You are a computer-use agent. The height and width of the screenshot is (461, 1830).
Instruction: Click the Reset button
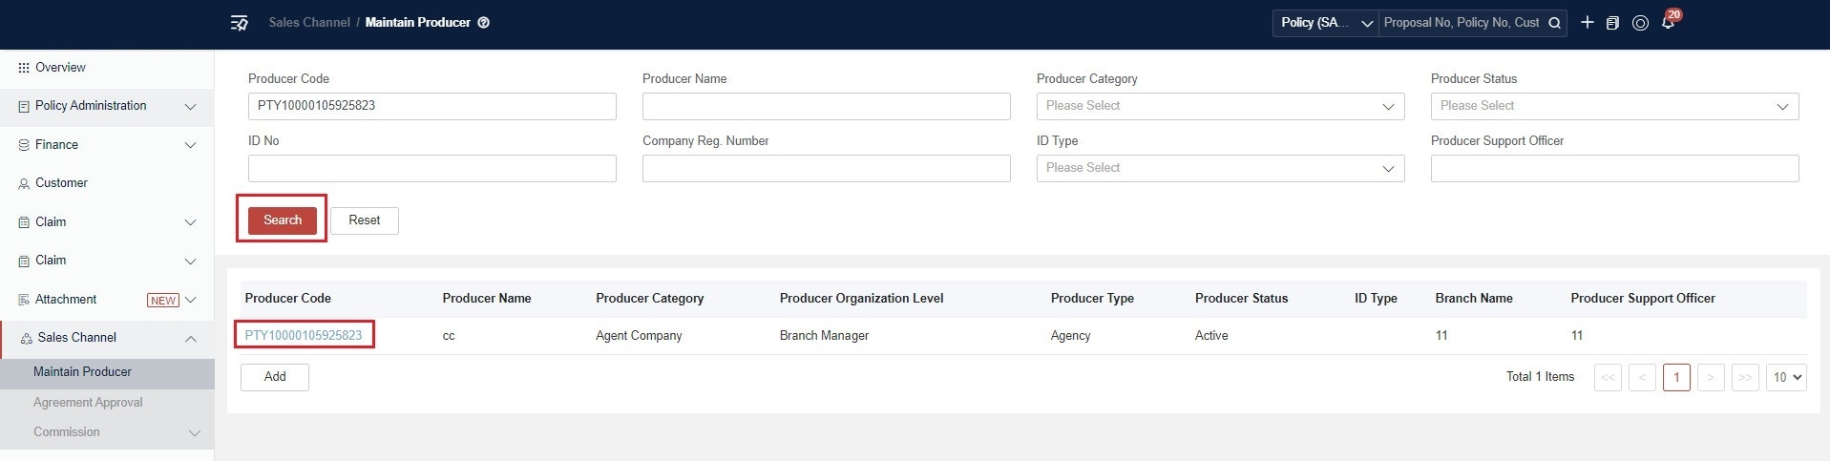[365, 220]
